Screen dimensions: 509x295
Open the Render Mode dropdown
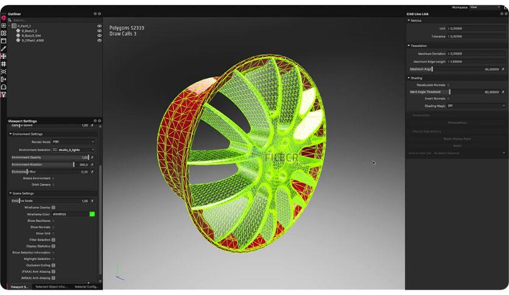pos(73,141)
